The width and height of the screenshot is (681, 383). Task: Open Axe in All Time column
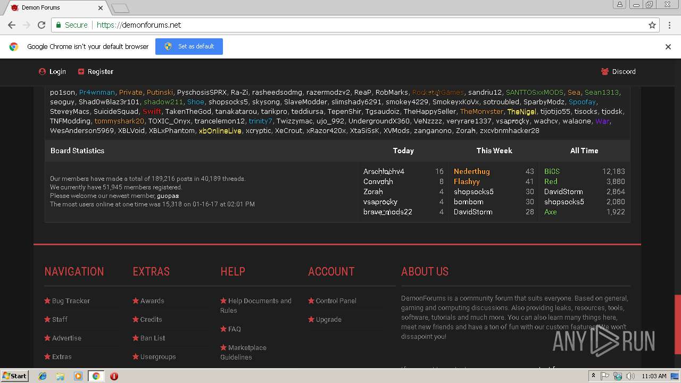[x=550, y=212]
